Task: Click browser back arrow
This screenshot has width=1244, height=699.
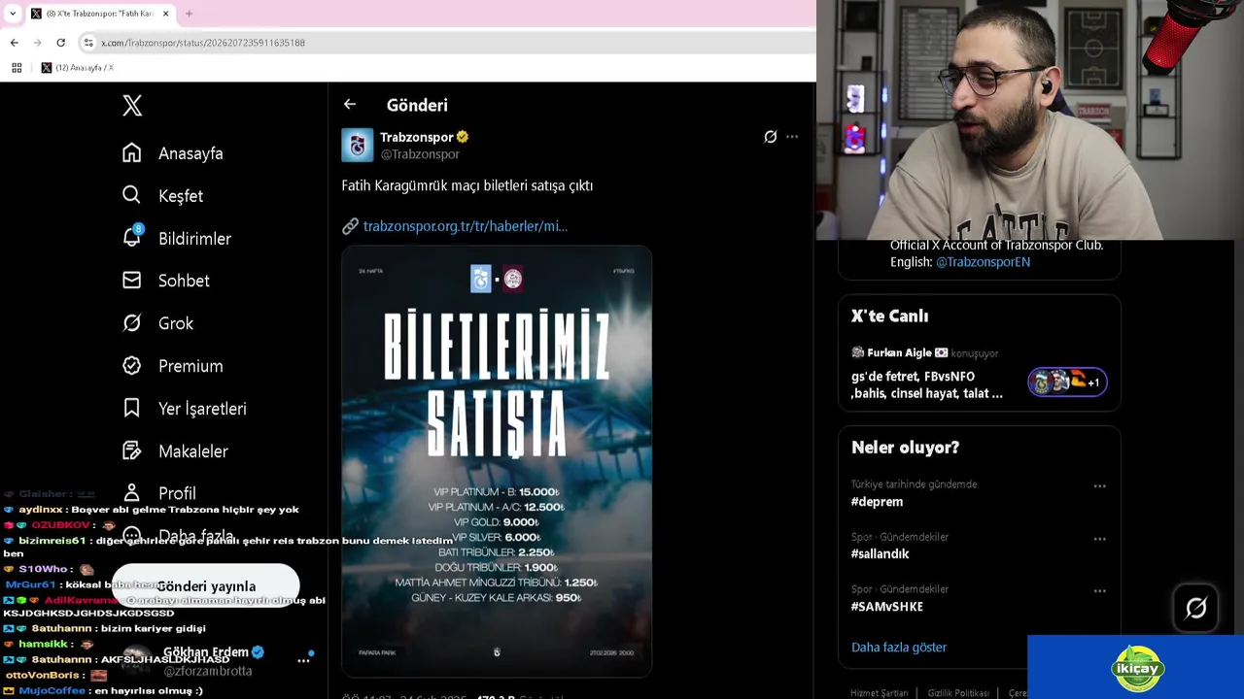Action: tap(15, 43)
